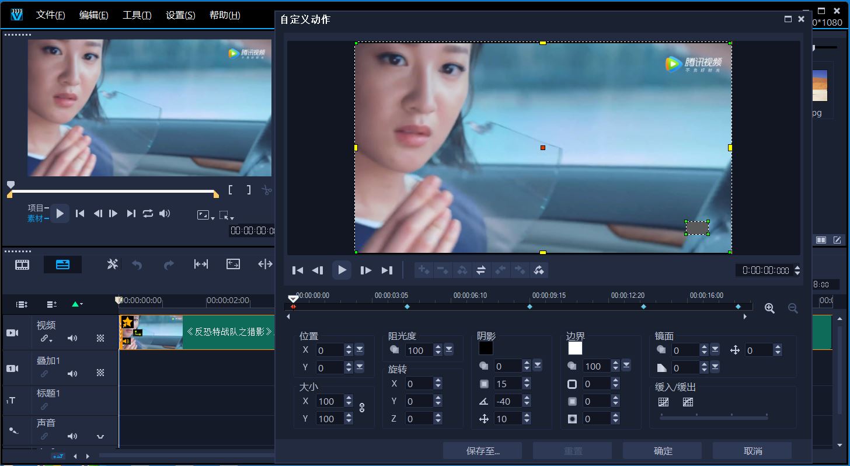Play the clip in the main preview panel

(x=60, y=214)
